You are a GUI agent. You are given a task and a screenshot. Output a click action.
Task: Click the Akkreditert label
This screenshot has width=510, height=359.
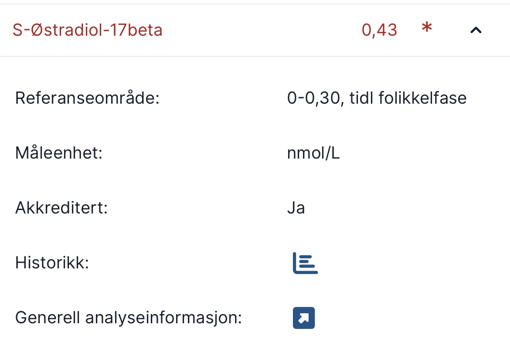[61, 208]
